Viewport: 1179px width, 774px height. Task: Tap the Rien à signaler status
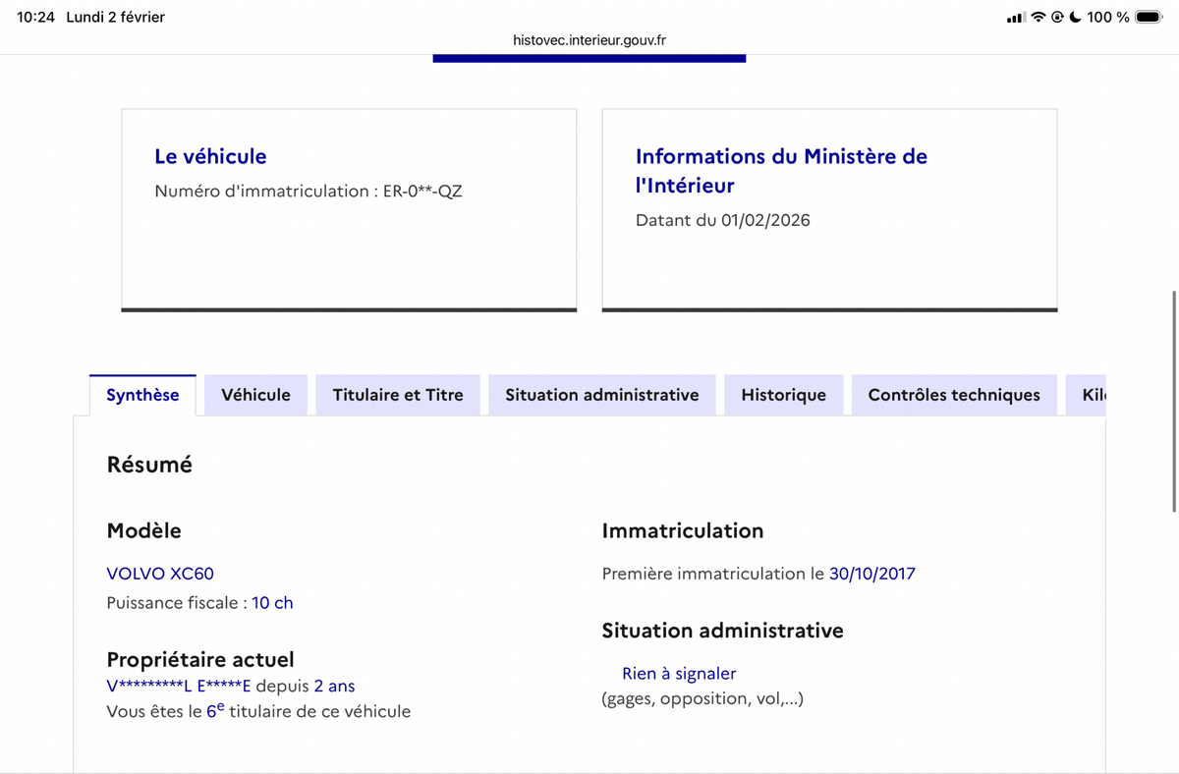679,674
